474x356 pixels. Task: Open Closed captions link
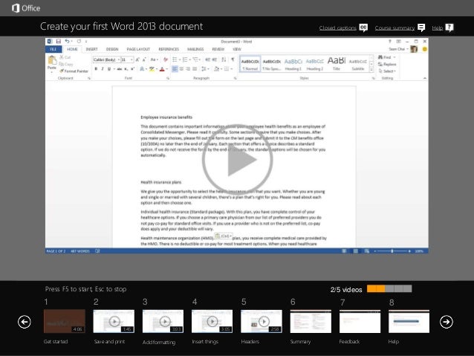tap(337, 27)
